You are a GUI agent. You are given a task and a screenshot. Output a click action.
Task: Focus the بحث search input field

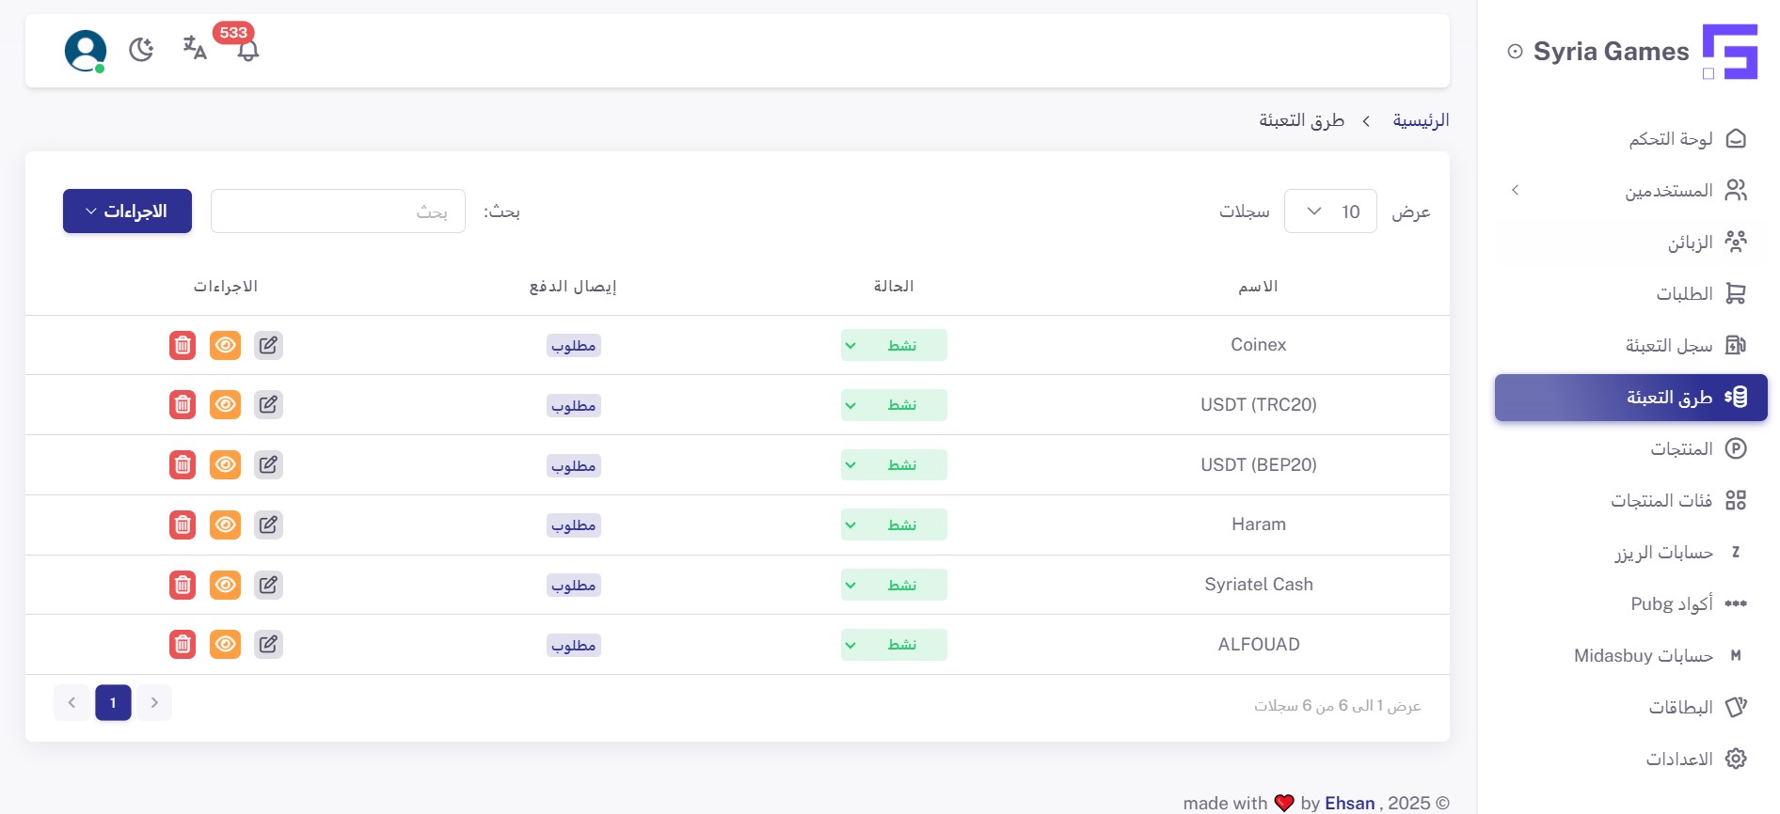coord(338,211)
